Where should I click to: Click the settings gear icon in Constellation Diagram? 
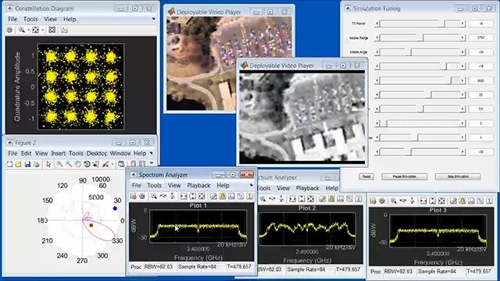point(9,30)
